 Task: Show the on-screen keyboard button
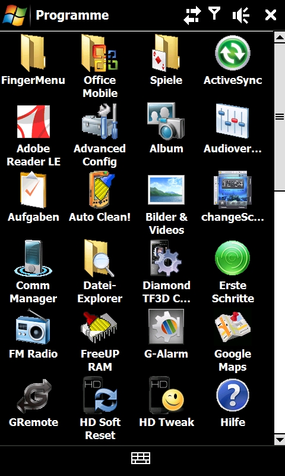click(141, 458)
